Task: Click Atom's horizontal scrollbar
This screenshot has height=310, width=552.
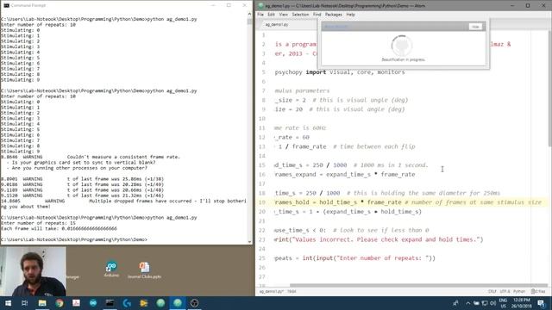Action: point(418,285)
